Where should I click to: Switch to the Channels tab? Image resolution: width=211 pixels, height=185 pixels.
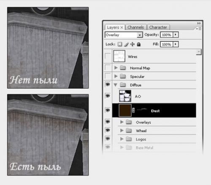(135, 27)
